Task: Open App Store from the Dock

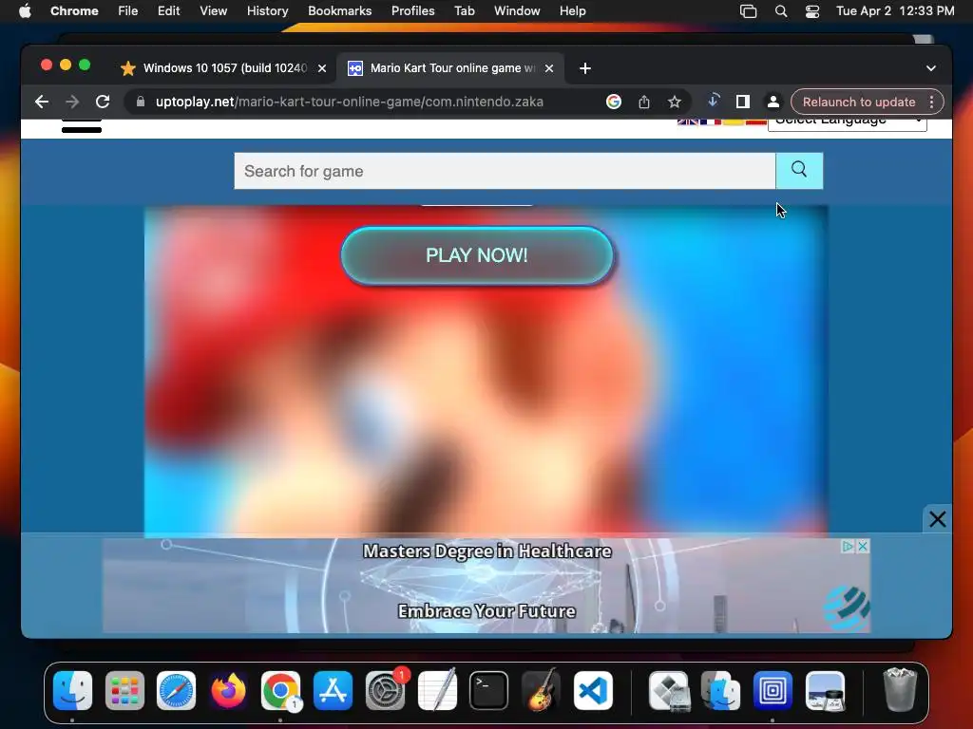Action: pos(334,691)
